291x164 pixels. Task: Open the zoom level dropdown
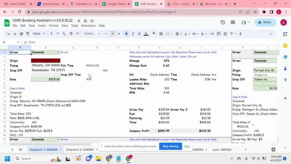(x=39, y=34)
